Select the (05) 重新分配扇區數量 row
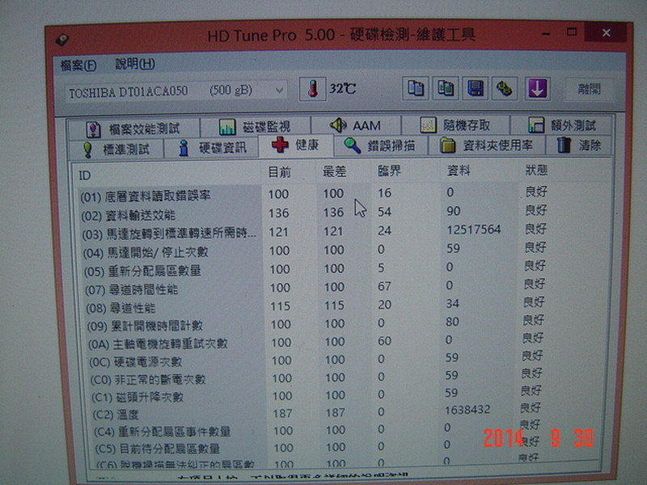 (314, 269)
